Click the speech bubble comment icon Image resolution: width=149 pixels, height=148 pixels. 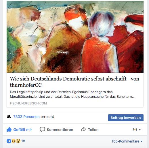click(42, 129)
